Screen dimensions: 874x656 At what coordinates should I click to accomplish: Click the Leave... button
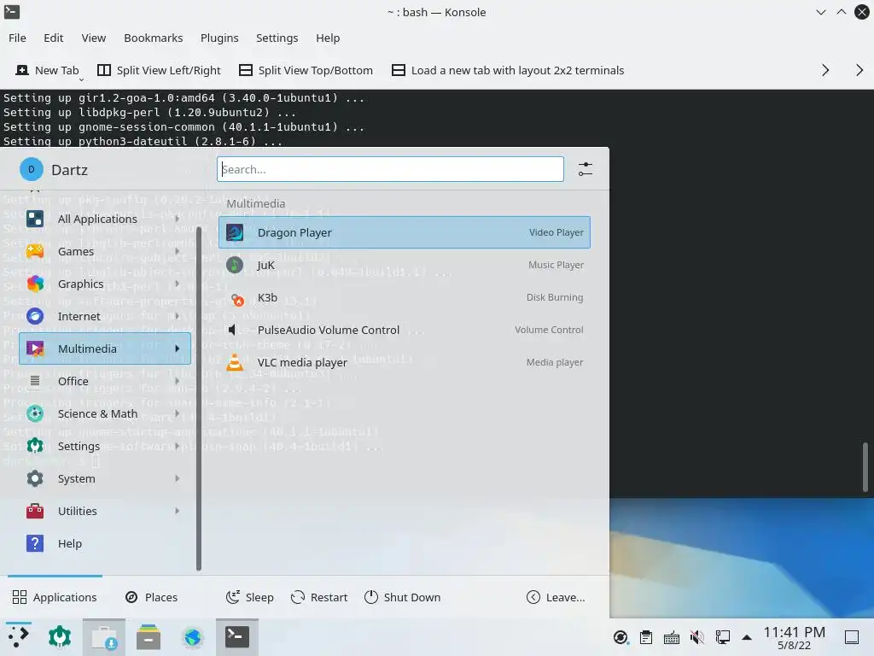pyautogui.click(x=556, y=597)
